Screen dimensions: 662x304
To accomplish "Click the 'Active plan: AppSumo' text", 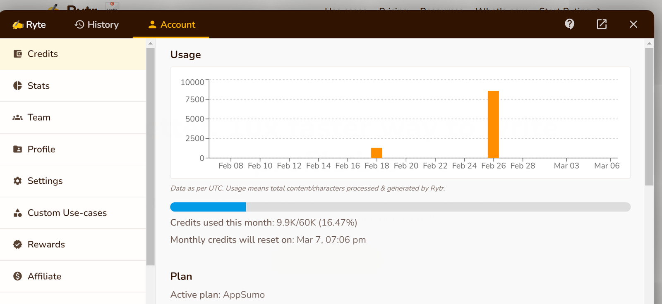I will pos(218,294).
